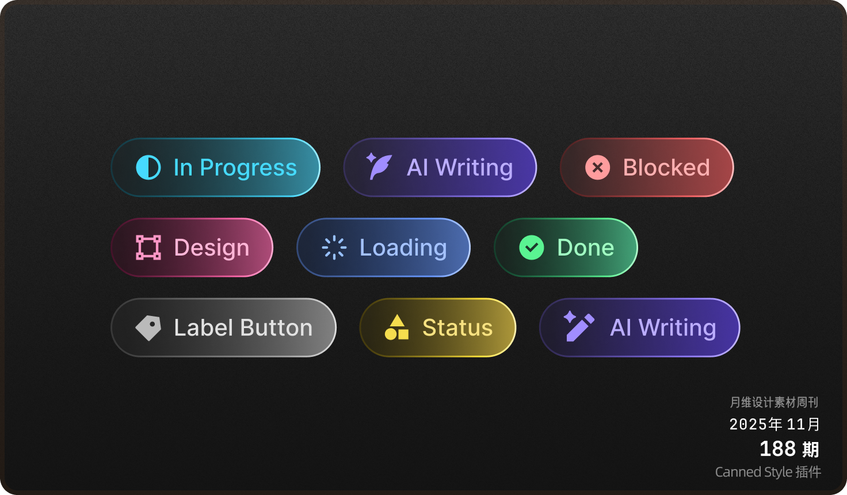Click the green checkmark Done icon
Screen dimensions: 847x495
(532, 247)
